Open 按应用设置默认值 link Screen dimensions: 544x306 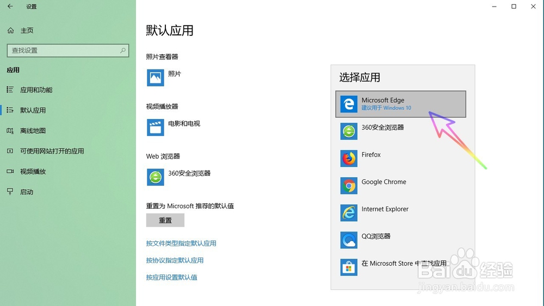[172, 277]
